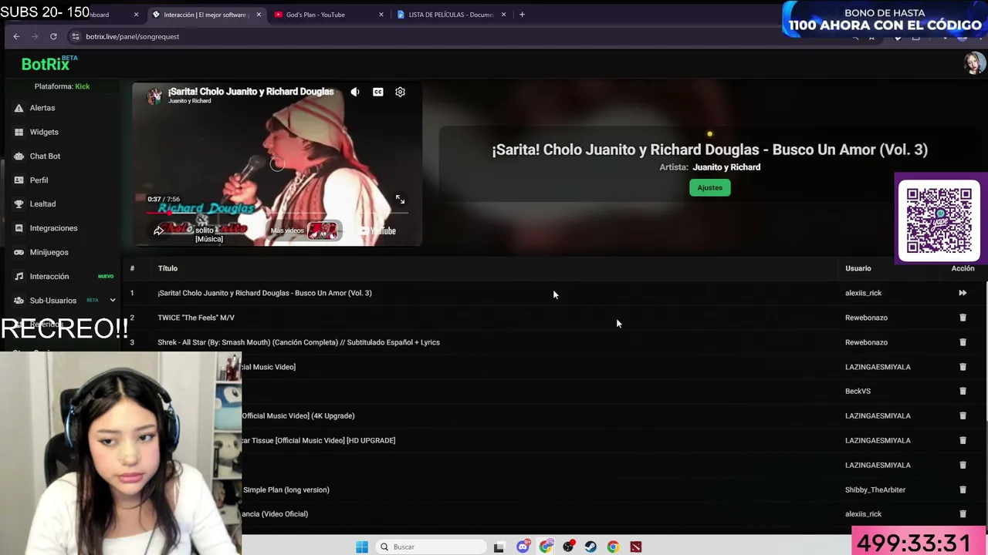
Task: Click the Usuario column header
Action: [858, 268]
